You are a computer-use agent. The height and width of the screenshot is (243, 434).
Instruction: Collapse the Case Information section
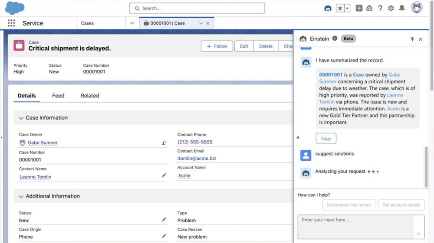(x=21, y=118)
